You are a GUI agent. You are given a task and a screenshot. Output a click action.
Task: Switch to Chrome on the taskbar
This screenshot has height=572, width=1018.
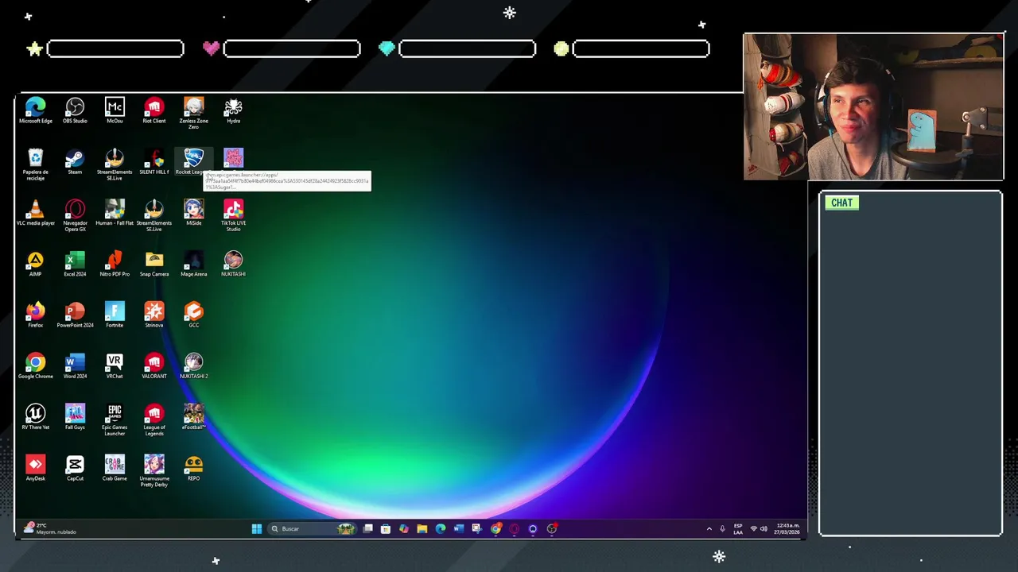[495, 529]
